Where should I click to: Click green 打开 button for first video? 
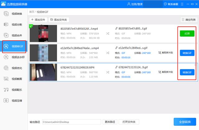[187, 34]
